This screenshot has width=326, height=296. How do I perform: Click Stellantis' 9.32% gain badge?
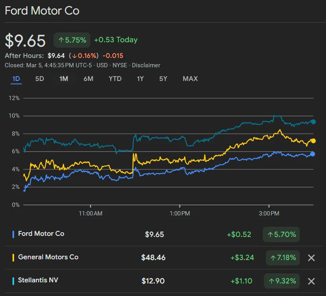[x=281, y=281]
